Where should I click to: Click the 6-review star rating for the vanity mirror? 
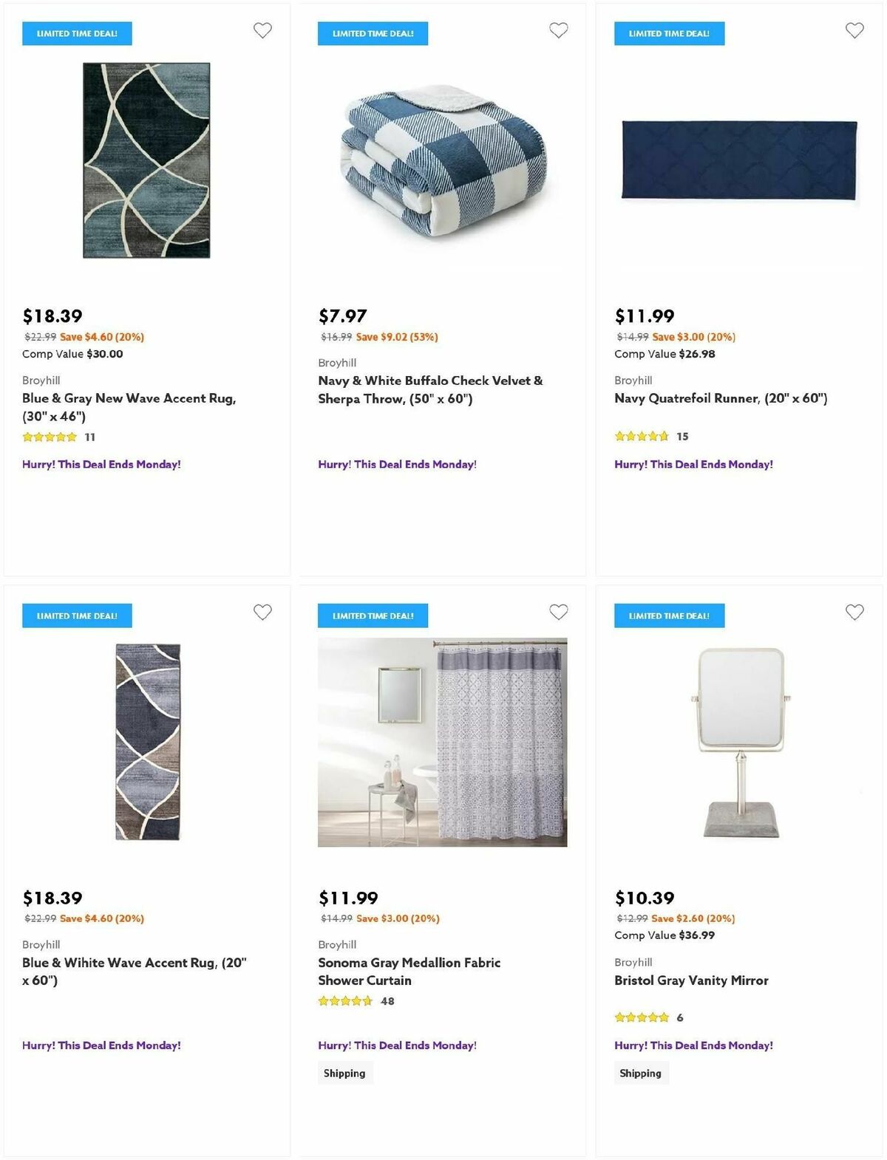coord(649,1017)
